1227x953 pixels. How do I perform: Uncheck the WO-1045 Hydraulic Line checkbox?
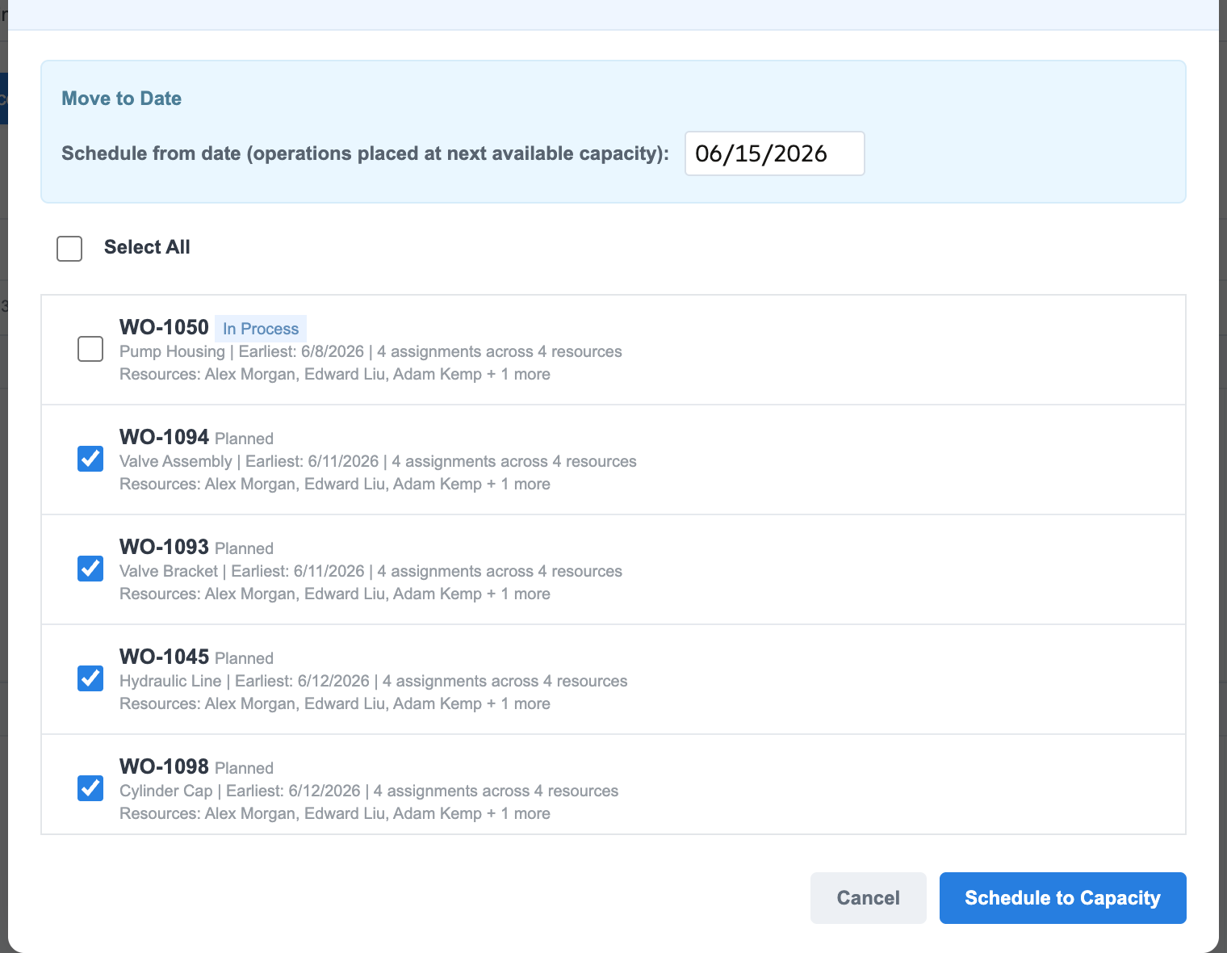tap(90, 678)
